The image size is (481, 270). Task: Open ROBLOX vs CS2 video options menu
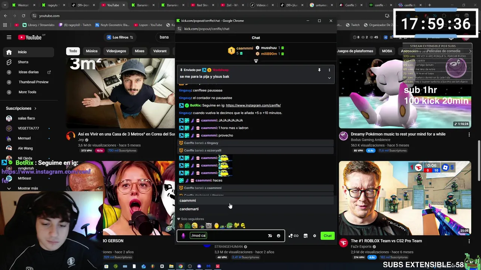[x=469, y=241]
